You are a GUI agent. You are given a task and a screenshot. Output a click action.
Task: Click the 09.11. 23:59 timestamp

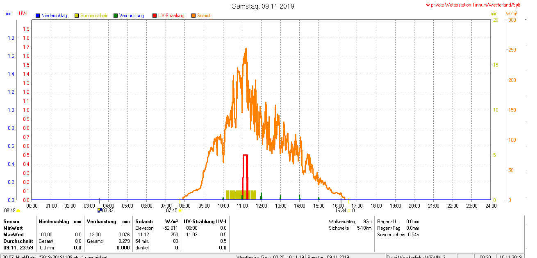point(18,248)
